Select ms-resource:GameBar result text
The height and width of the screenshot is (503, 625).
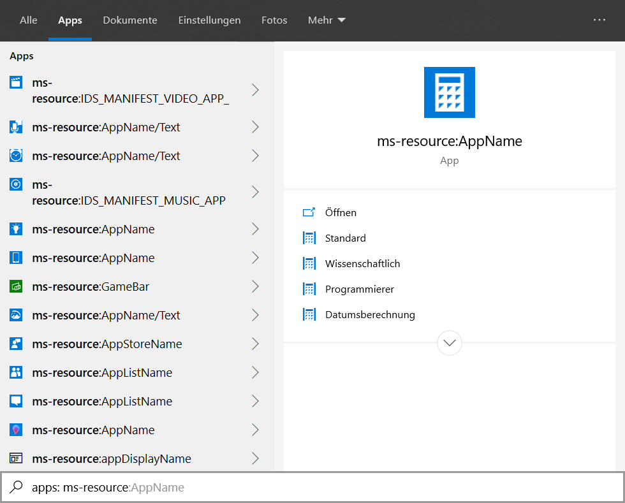pos(91,286)
